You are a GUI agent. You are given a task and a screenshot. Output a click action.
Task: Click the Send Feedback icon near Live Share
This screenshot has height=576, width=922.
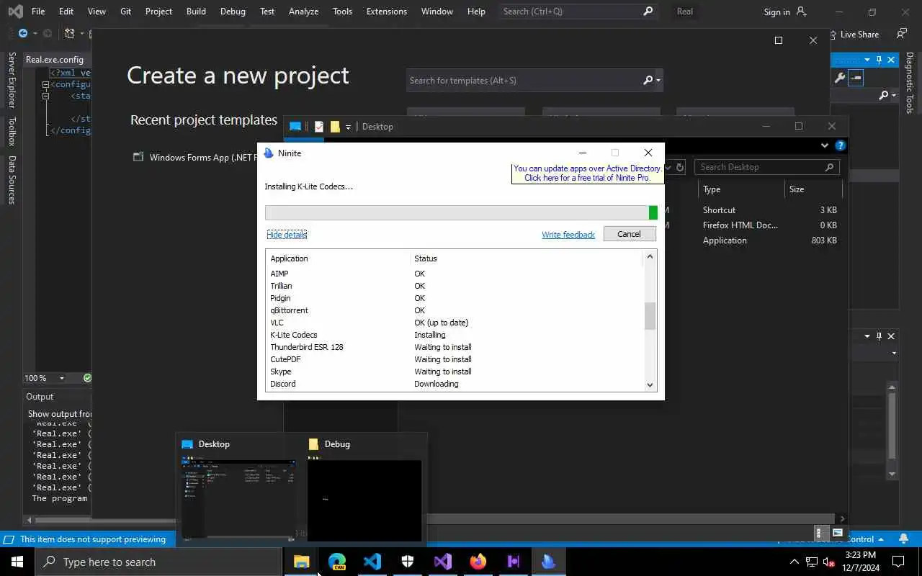pyautogui.click(x=901, y=34)
